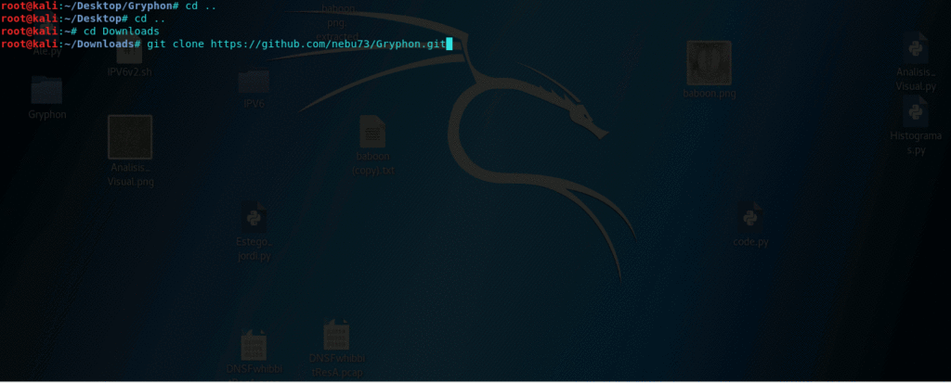Screen dimensions: 951x383
Task: Click the baboon.png image thumbnail
Action: click(709, 63)
